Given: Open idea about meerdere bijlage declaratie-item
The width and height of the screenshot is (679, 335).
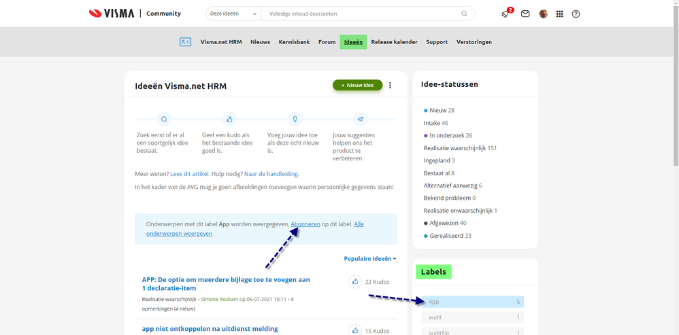Looking at the screenshot, I should [226, 283].
